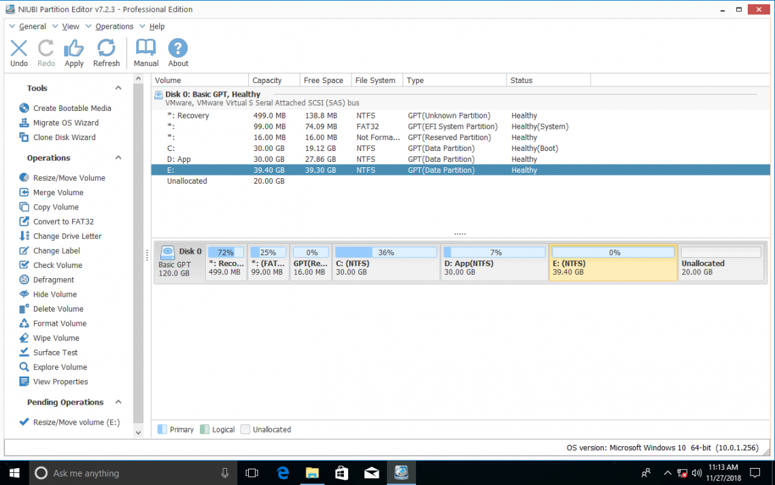Collapse the Tools panel
Image resolution: width=775 pixels, height=485 pixels.
pos(118,88)
